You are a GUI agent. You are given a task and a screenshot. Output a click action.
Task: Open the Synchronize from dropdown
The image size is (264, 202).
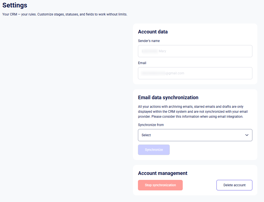coord(195,135)
